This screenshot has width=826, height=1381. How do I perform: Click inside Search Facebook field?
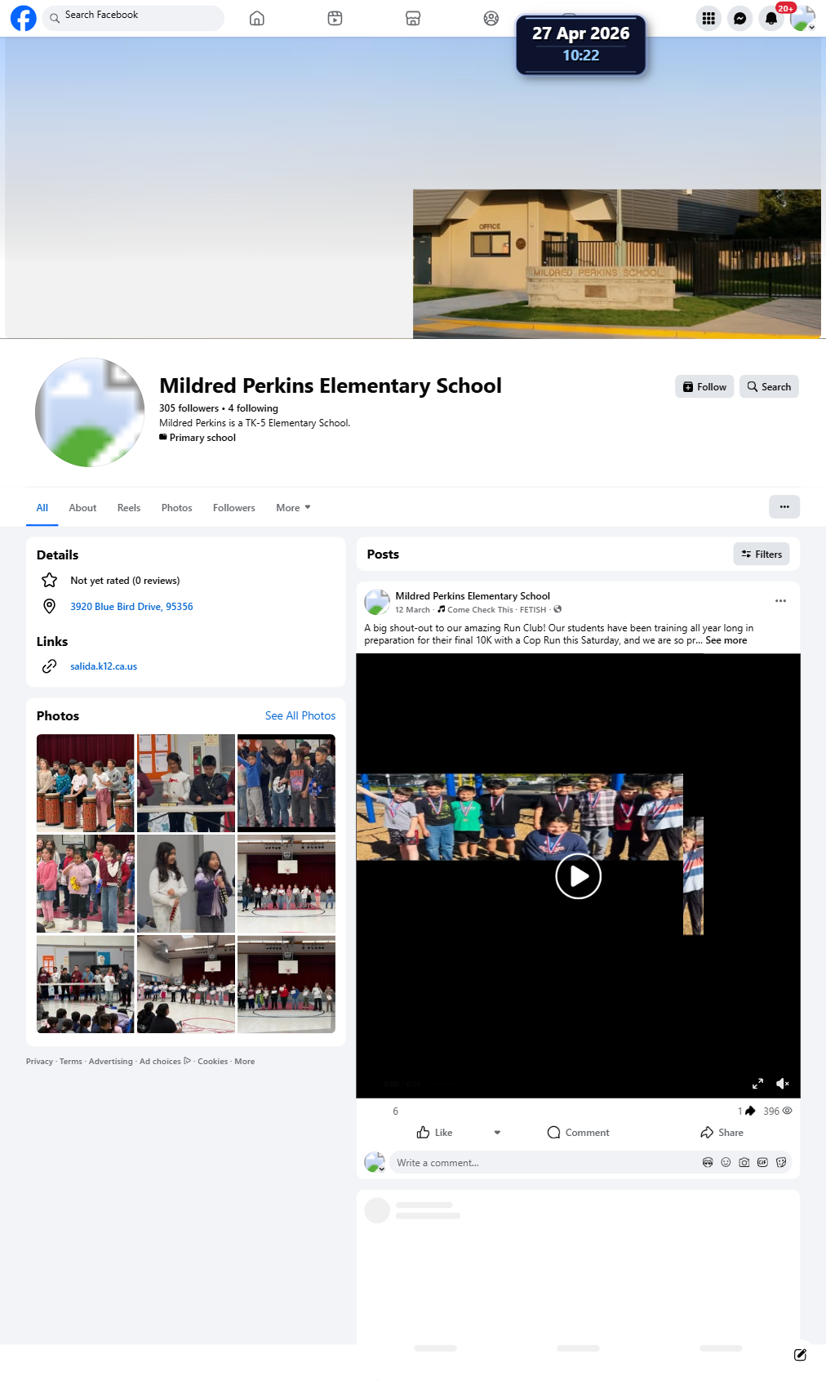[133, 18]
